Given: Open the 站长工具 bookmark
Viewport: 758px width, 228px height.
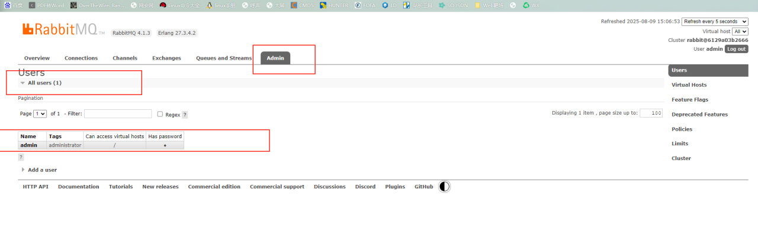Looking at the screenshot, I should coord(417,5).
